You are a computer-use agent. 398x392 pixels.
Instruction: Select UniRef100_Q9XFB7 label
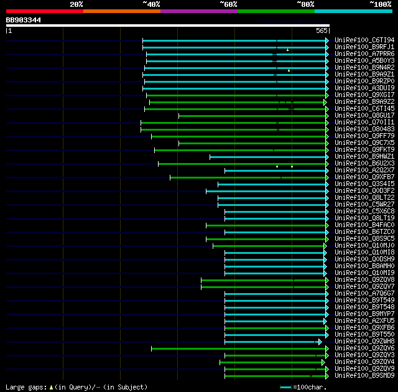[364, 177]
